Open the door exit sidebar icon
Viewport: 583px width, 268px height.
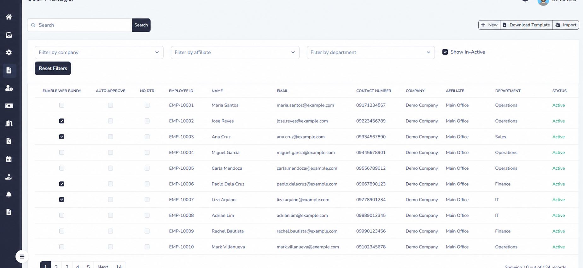tap(9, 123)
